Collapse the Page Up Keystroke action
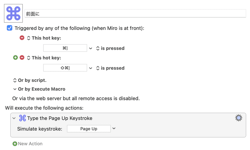Viewport: 250px width, 150px height. [14, 118]
